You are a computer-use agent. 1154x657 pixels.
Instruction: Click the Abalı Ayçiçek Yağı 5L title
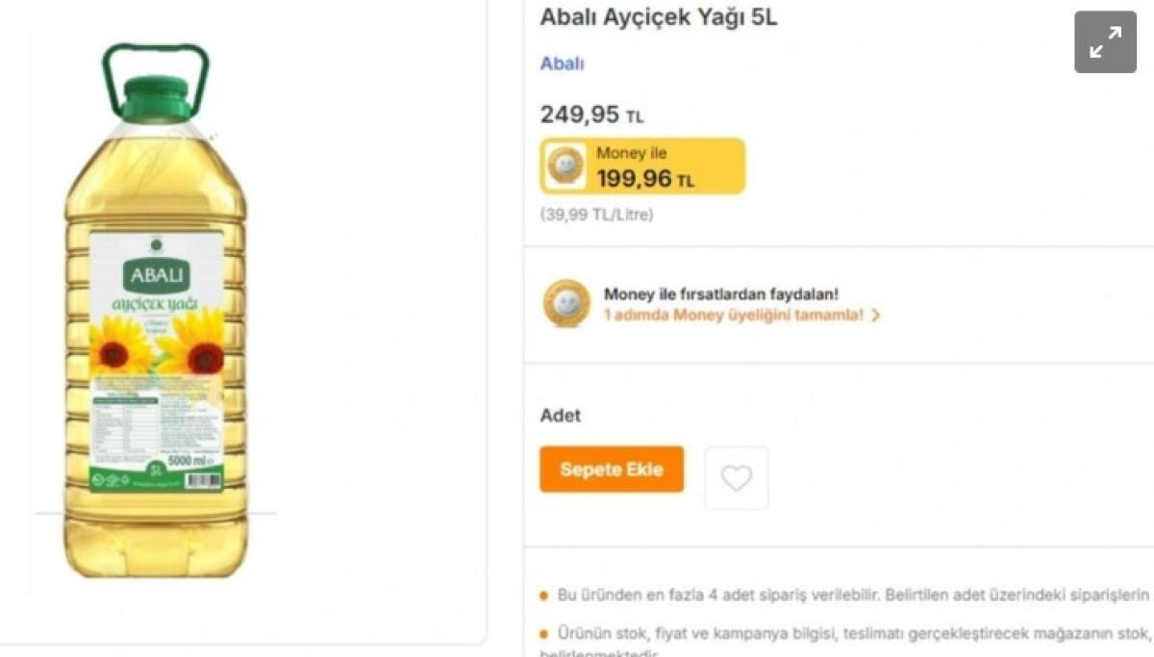click(659, 17)
